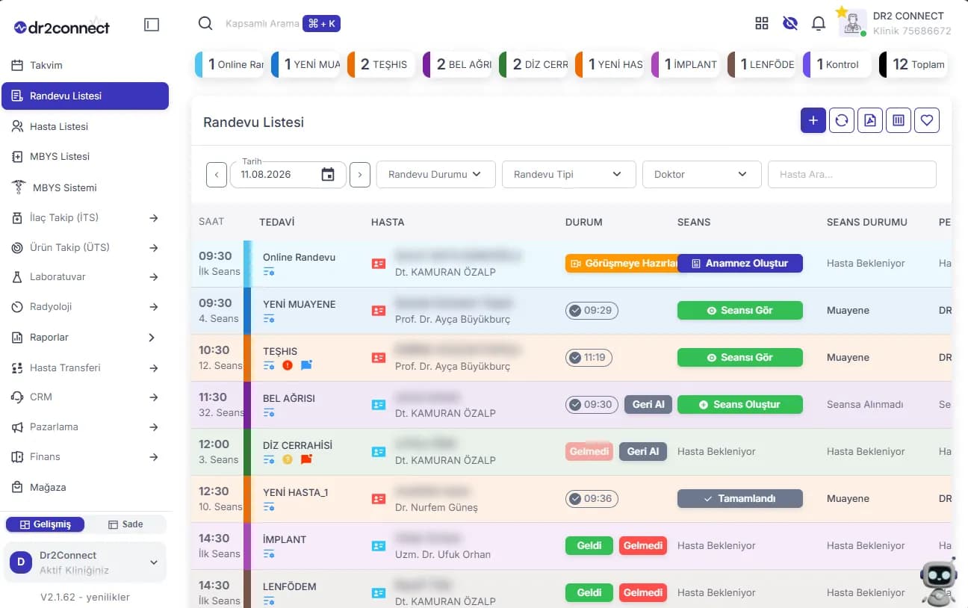Refresh the appointment list
The width and height of the screenshot is (968, 608).
tap(842, 120)
